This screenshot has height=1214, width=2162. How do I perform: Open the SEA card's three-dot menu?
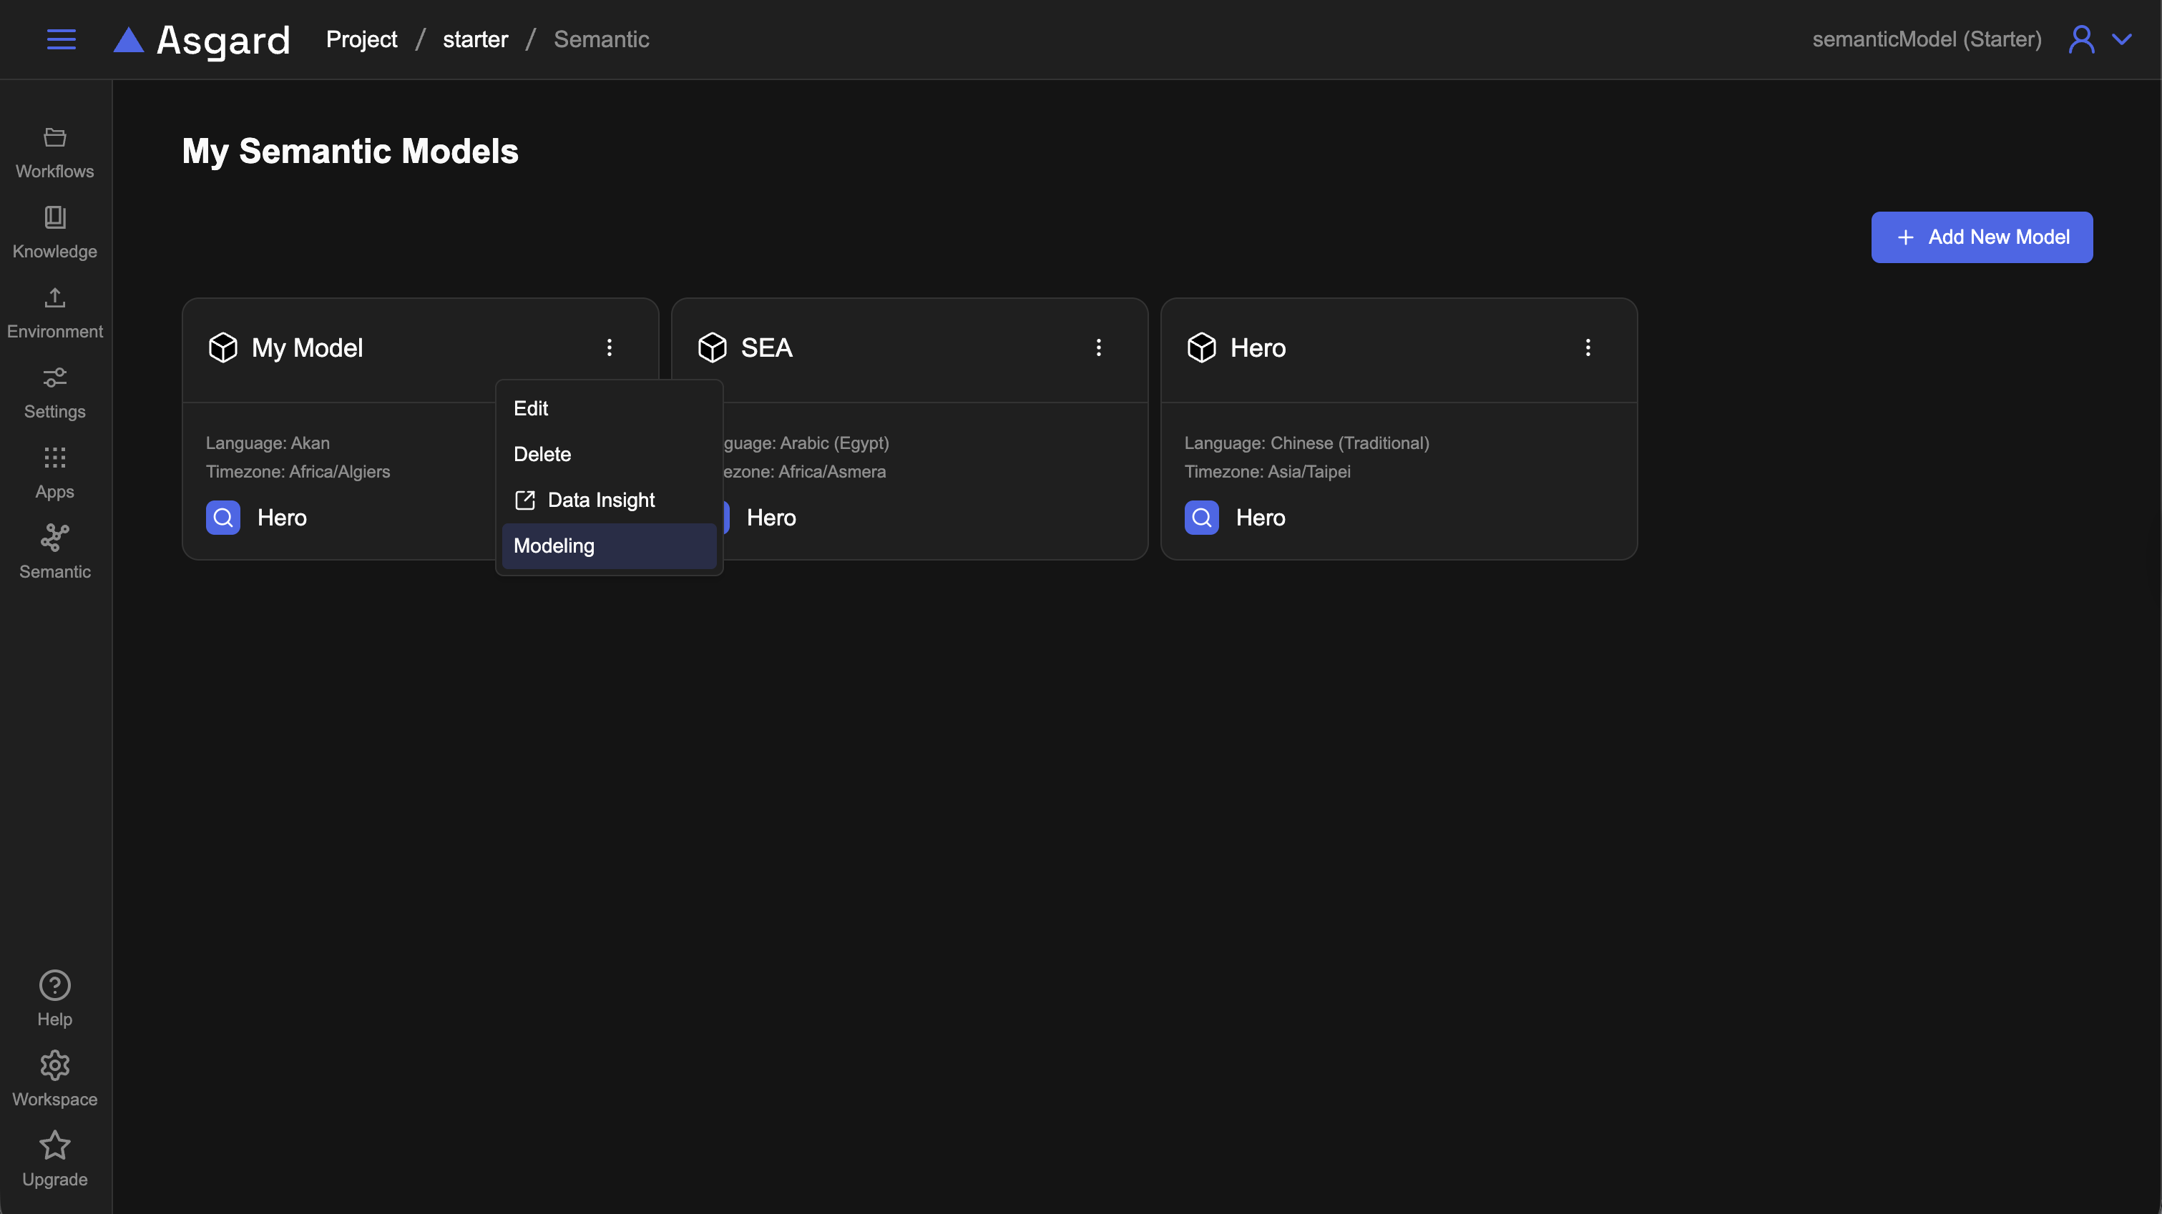[1099, 347]
